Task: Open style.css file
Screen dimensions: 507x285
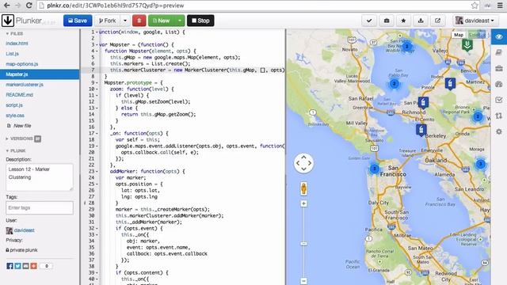Action: coord(15,116)
